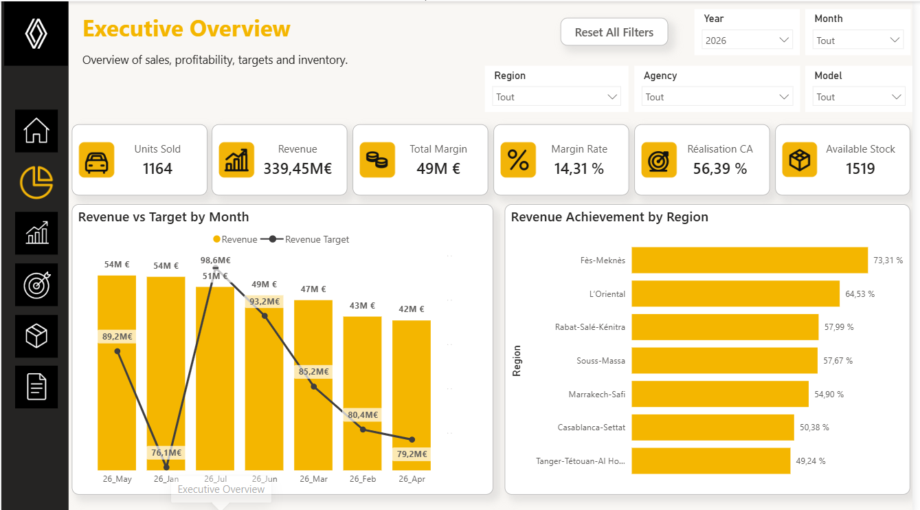Screen dimensions: 920x510
Task: Click the Revenue Target legend marker
Action: [273, 240]
